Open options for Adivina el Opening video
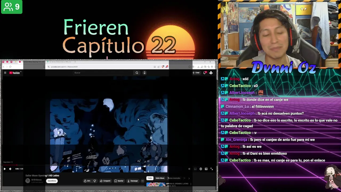The height and width of the screenshot is (192, 341). point(191,184)
